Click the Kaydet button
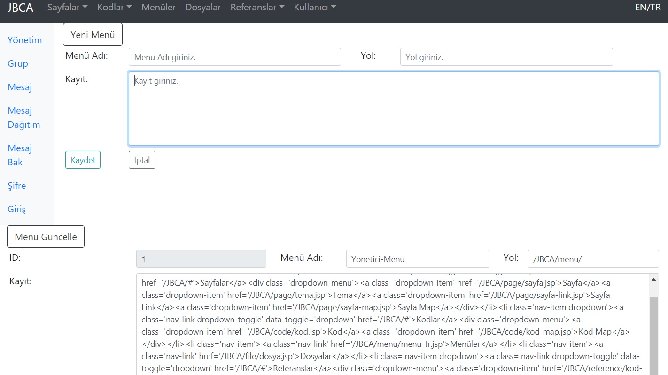The height and width of the screenshot is (375, 668). (x=83, y=160)
